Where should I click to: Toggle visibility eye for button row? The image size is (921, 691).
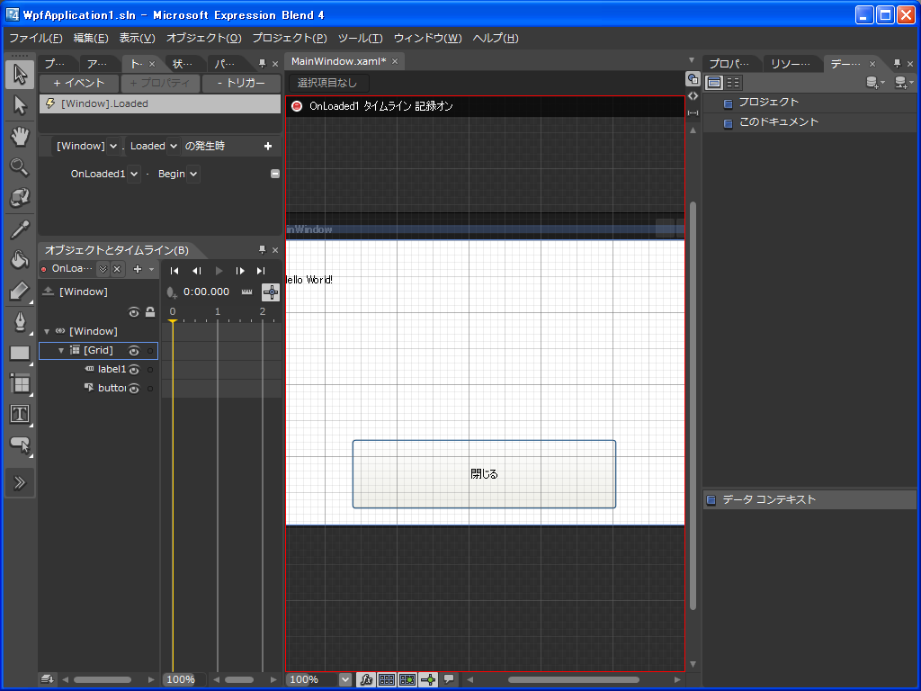point(134,389)
